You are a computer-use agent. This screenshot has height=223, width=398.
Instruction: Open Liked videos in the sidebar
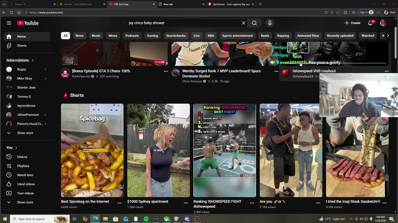click(x=27, y=184)
